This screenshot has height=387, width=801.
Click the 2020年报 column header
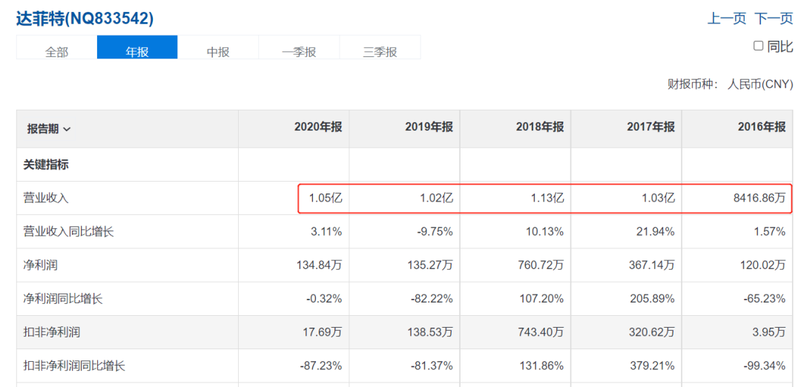coord(318,128)
